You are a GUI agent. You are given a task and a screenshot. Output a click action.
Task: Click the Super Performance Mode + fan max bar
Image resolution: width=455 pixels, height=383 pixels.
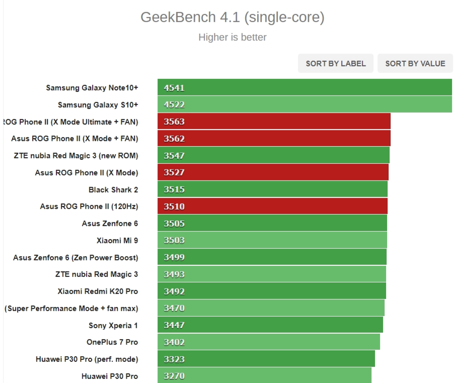coord(271,308)
